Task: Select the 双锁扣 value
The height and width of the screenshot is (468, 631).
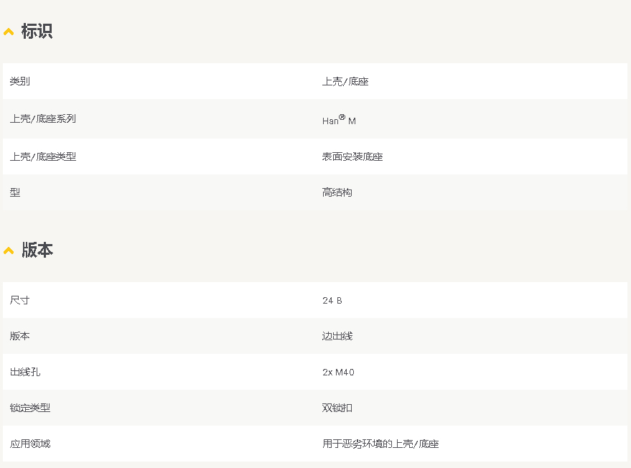Action: coord(337,408)
